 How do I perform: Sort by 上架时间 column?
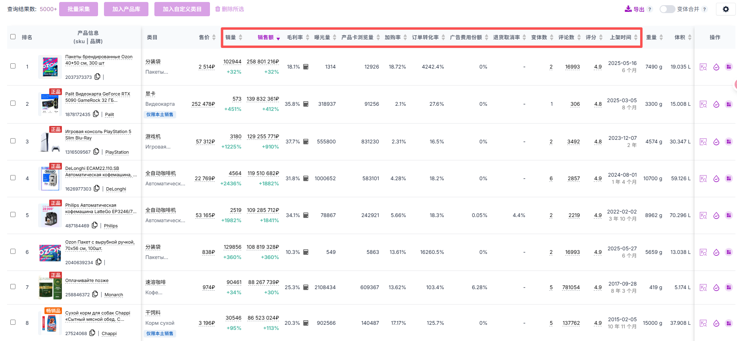coord(623,37)
